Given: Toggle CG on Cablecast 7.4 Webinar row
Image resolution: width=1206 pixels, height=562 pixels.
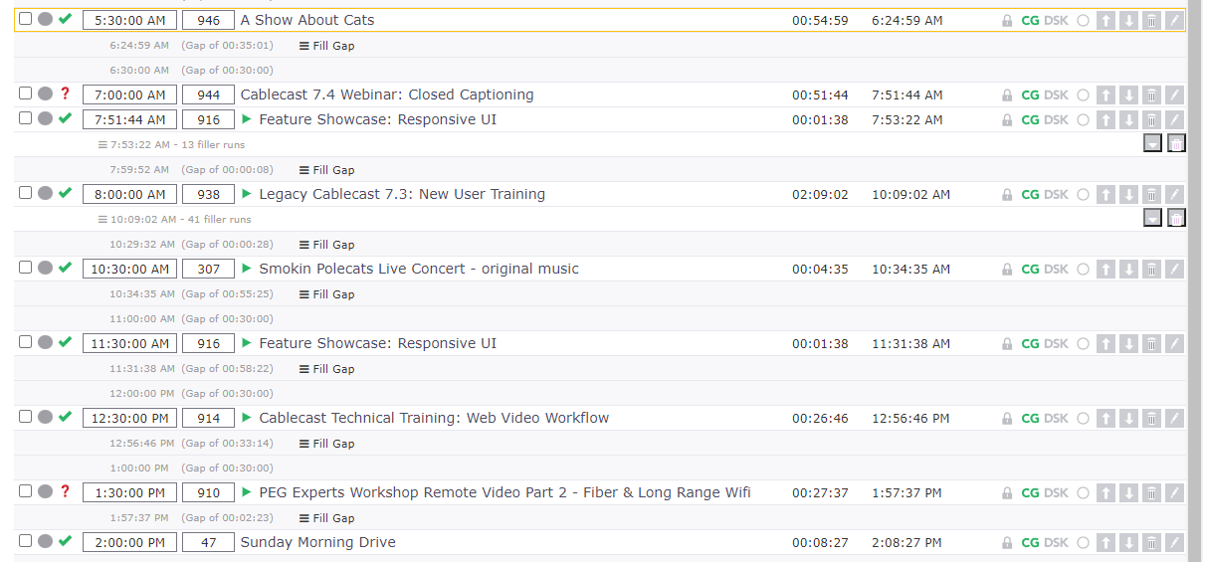Looking at the screenshot, I should (1030, 94).
